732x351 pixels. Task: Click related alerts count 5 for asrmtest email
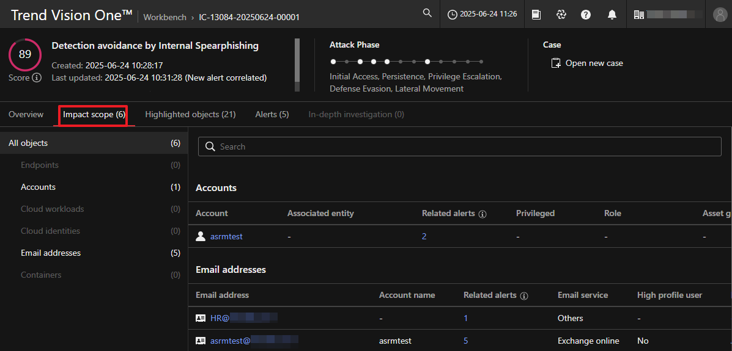tap(465, 341)
